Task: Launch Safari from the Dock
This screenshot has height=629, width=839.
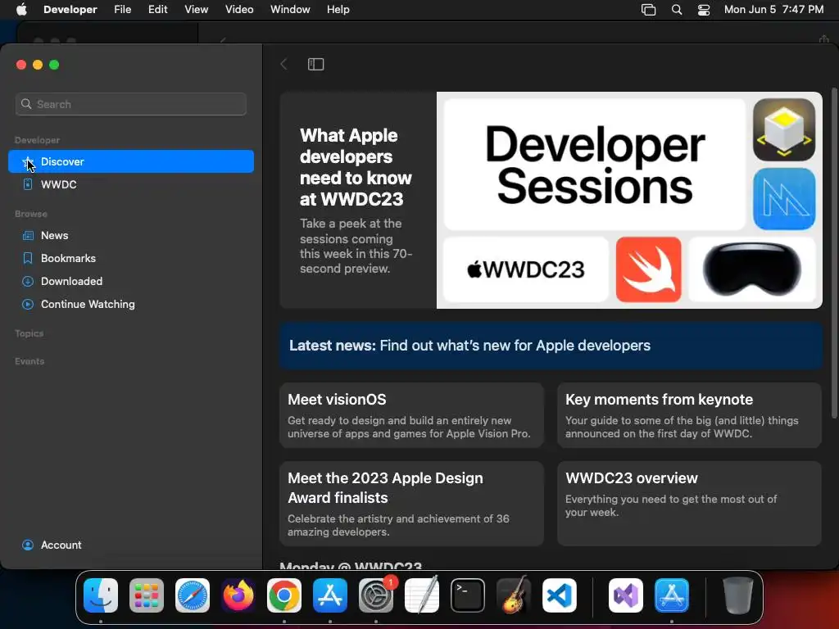Action: (x=192, y=595)
